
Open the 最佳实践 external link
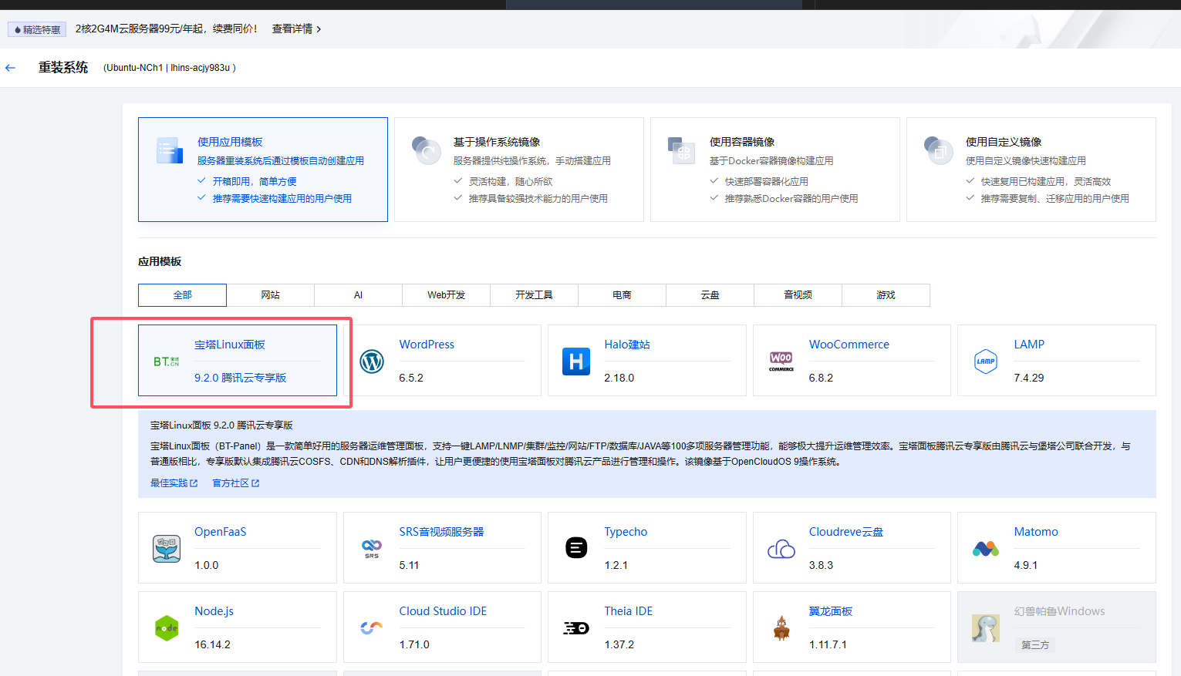point(174,483)
